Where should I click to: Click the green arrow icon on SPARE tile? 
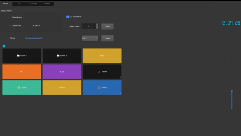pyautogui.click(x=19, y=87)
